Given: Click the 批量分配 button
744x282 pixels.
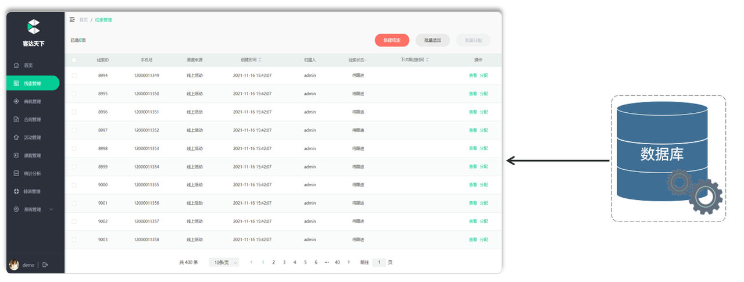Looking at the screenshot, I should click(474, 40).
